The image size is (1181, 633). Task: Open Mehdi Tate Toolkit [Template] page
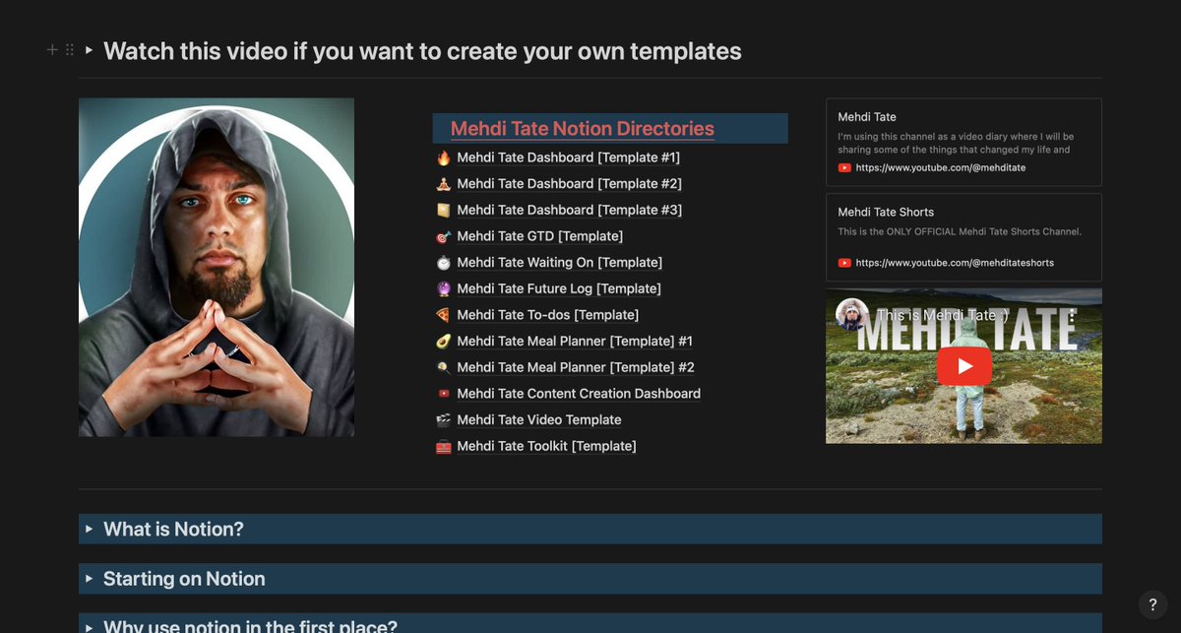tap(546, 446)
